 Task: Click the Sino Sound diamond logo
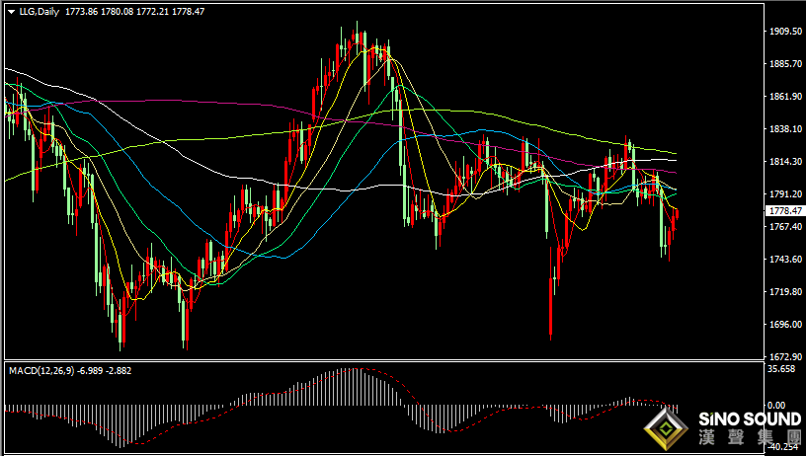666,429
